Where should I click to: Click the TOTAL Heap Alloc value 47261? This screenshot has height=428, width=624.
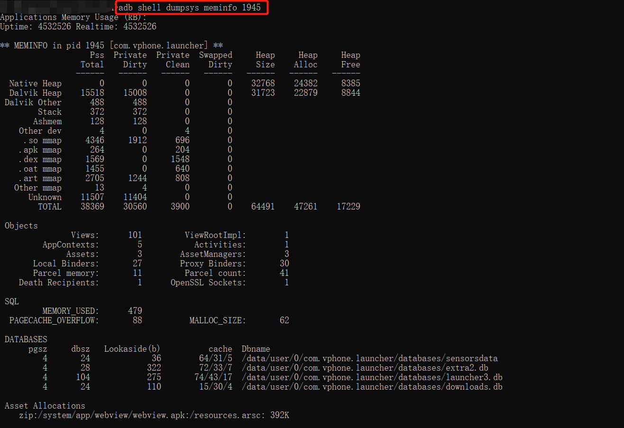[306, 207]
